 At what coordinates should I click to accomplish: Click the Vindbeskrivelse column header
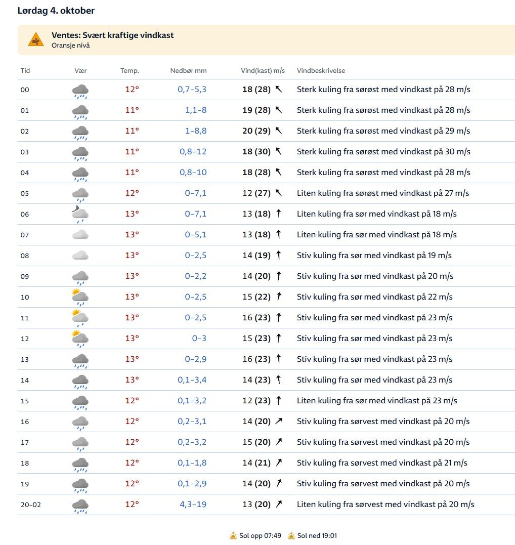321,71
